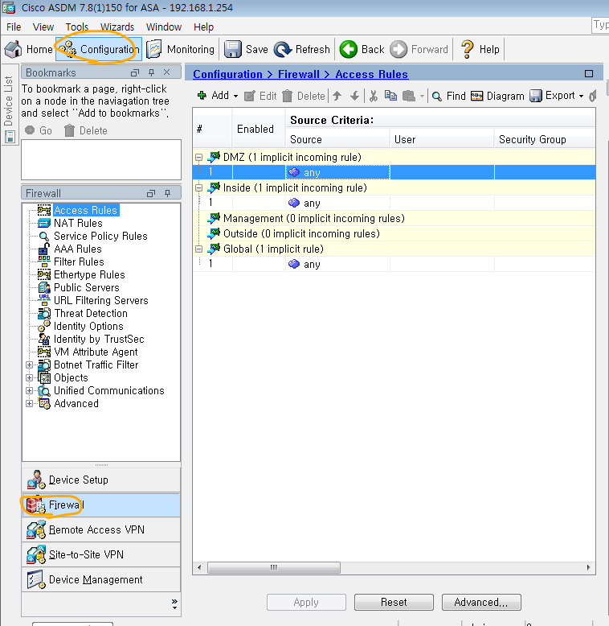Open the Help menu
The height and width of the screenshot is (626, 609).
tap(203, 27)
